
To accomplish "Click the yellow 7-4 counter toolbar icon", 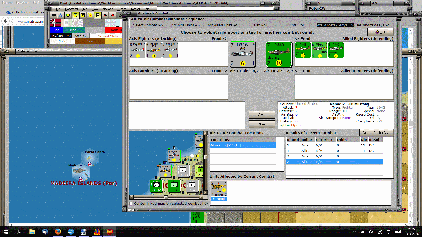I will (x=83, y=15).
